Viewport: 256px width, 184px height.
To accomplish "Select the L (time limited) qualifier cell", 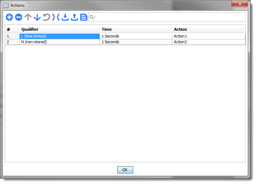I will coord(59,36).
